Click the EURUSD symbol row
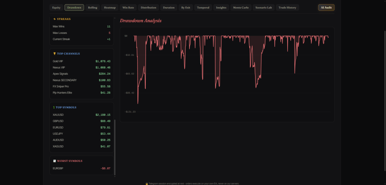Viewport: 386px width, 185px height. [x=82, y=127]
